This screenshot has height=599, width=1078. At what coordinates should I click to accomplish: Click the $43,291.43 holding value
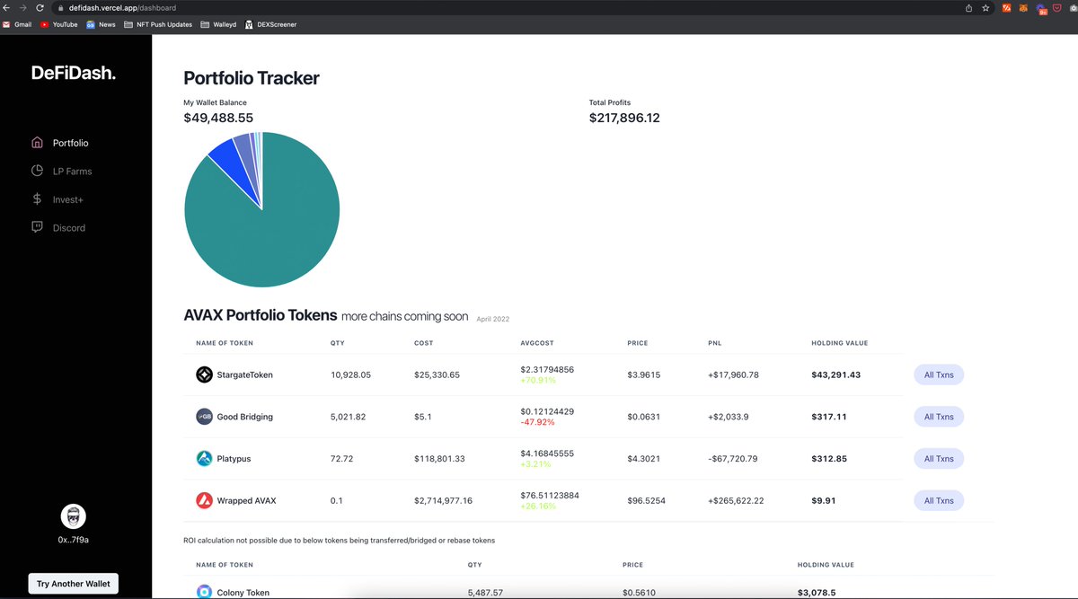click(835, 375)
